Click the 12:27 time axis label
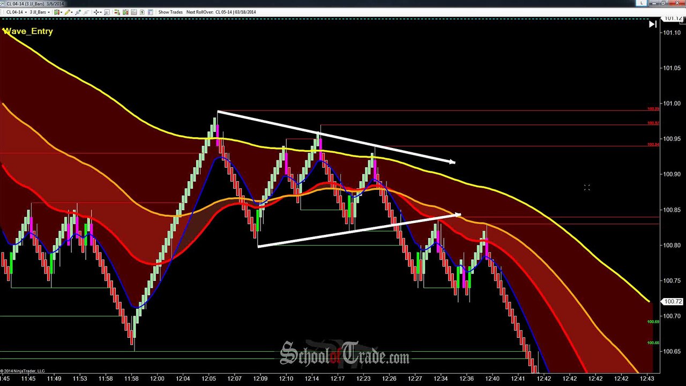The width and height of the screenshot is (686, 386). click(415, 378)
